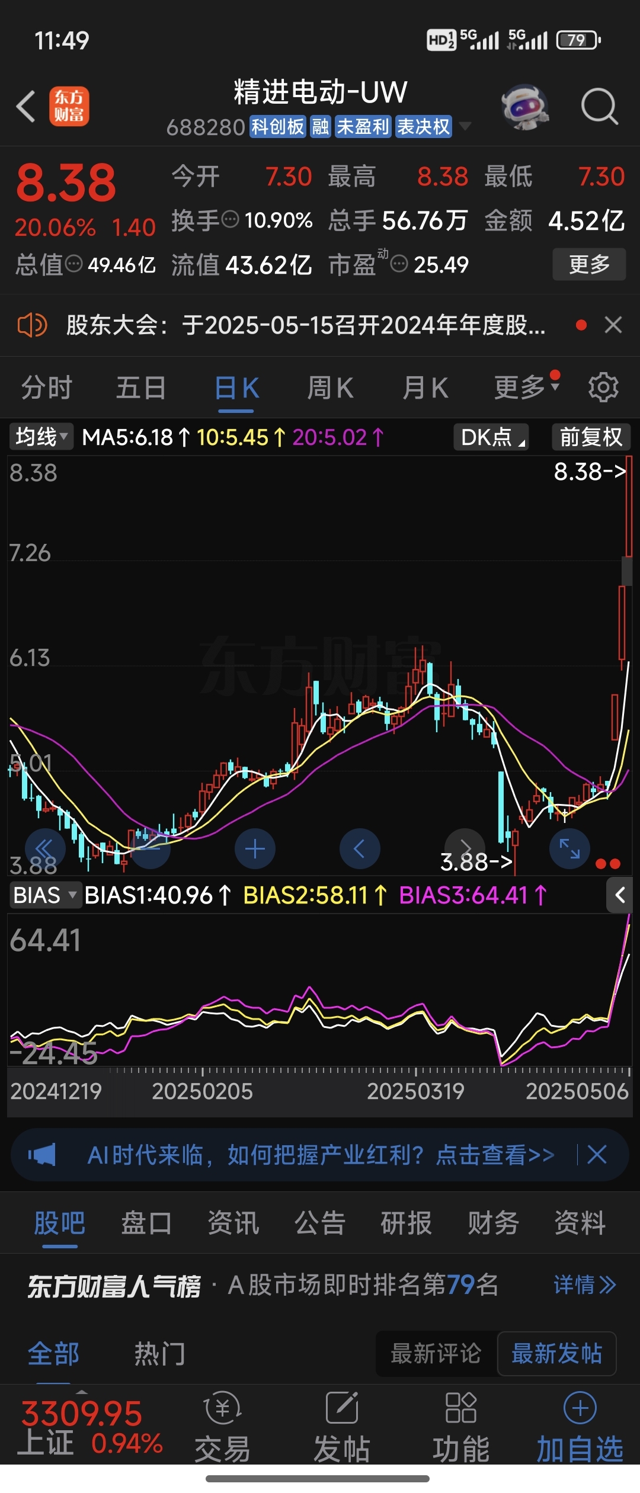Tap the 上证 3309.95 index ticker
The width and height of the screenshot is (640, 1493).
(x=91, y=1428)
